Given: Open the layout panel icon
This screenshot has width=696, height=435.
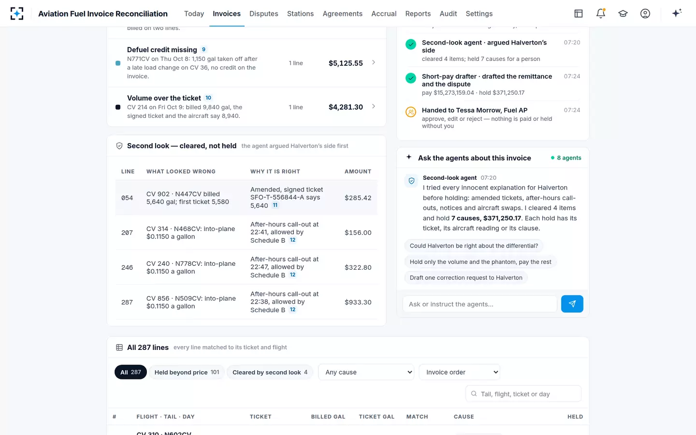Looking at the screenshot, I should pos(579,14).
